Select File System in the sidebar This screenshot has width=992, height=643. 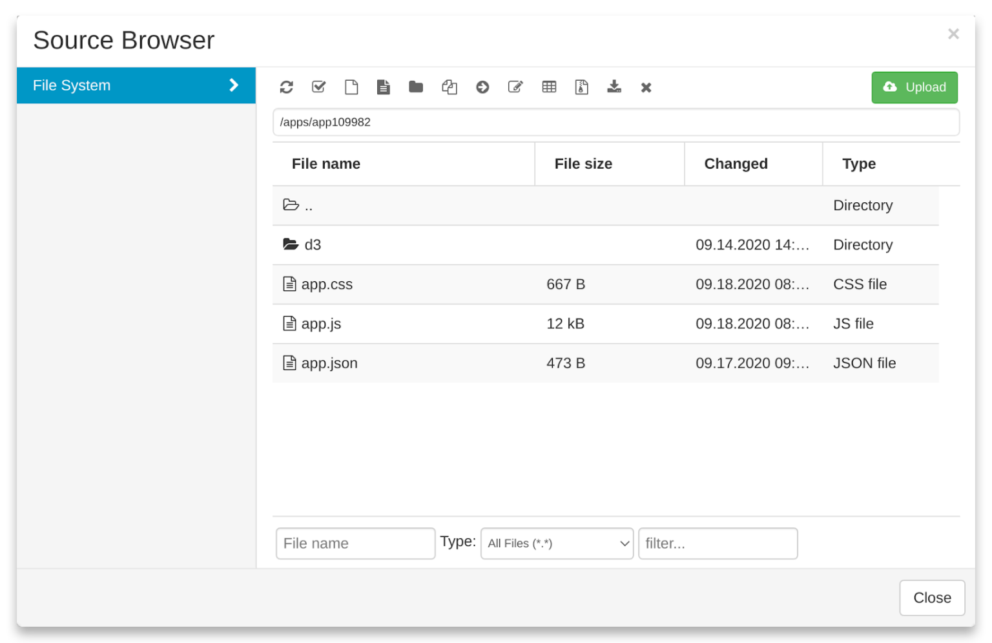tap(72, 85)
